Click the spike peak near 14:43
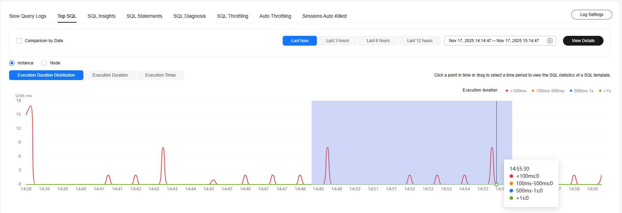 (x=163, y=148)
